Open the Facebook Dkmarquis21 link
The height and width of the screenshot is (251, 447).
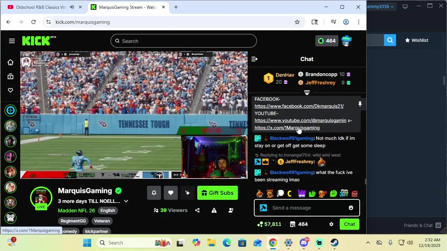(x=299, y=106)
